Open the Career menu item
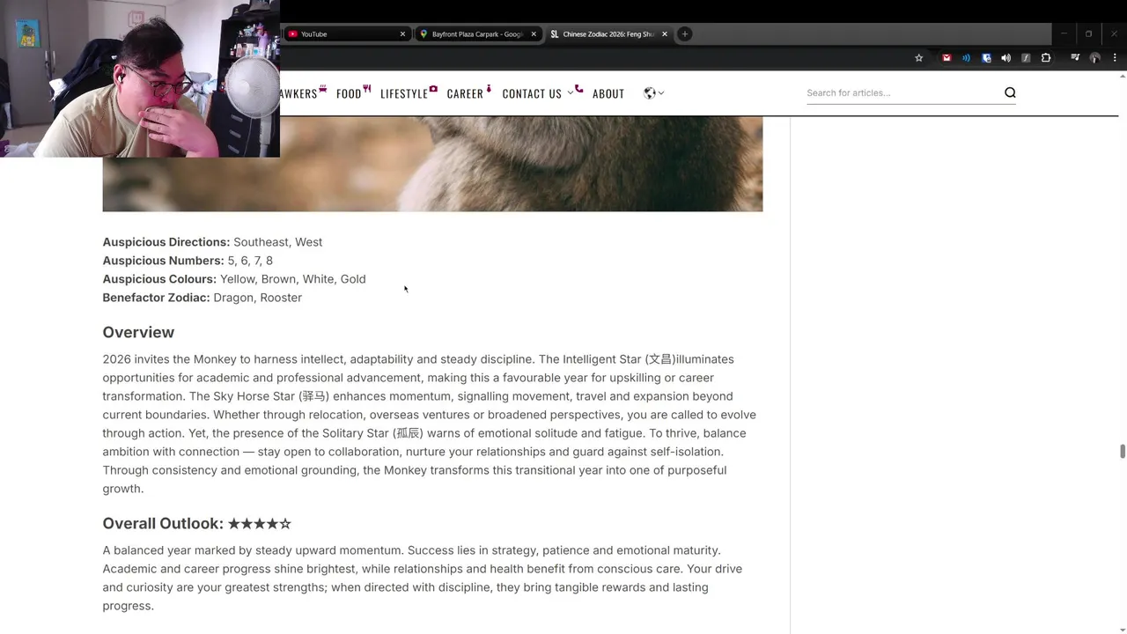1127x634 pixels. pyautogui.click(x=468, y=92)
